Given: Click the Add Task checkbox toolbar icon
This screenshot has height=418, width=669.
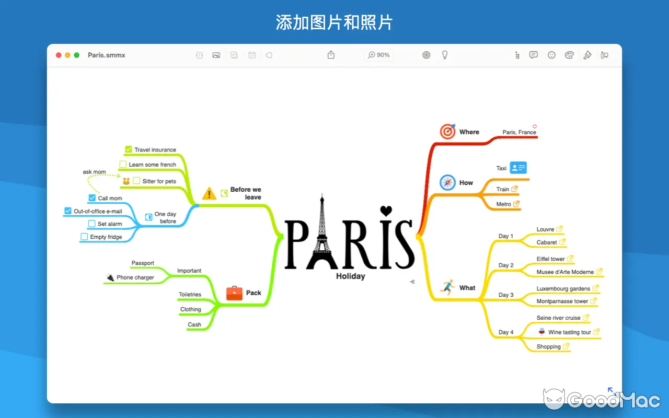Looking at the screenshot, I should click(x=234, y=55).
